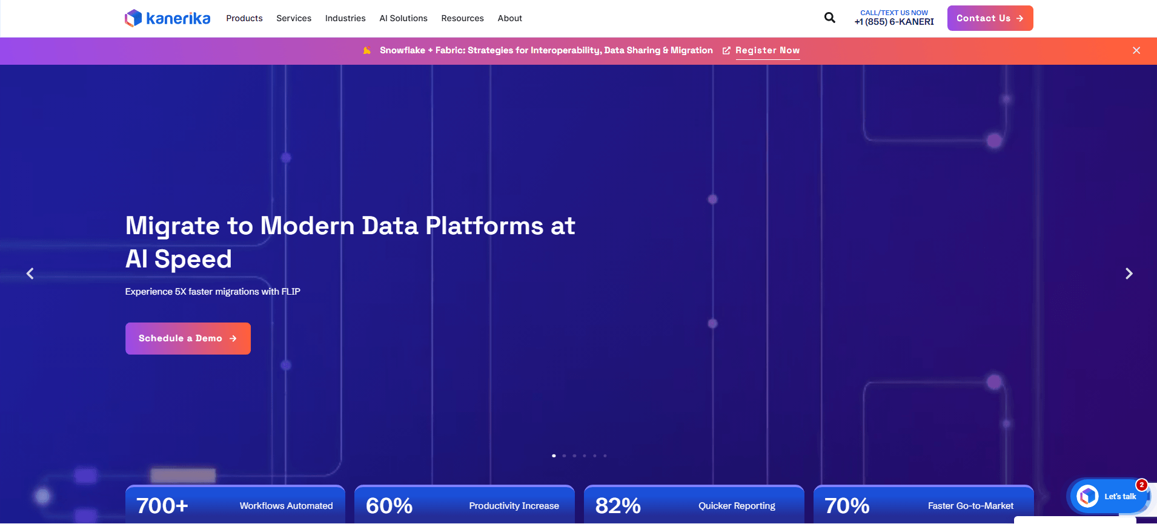
Task: Click the Register Now link
Action: (767, 50)
